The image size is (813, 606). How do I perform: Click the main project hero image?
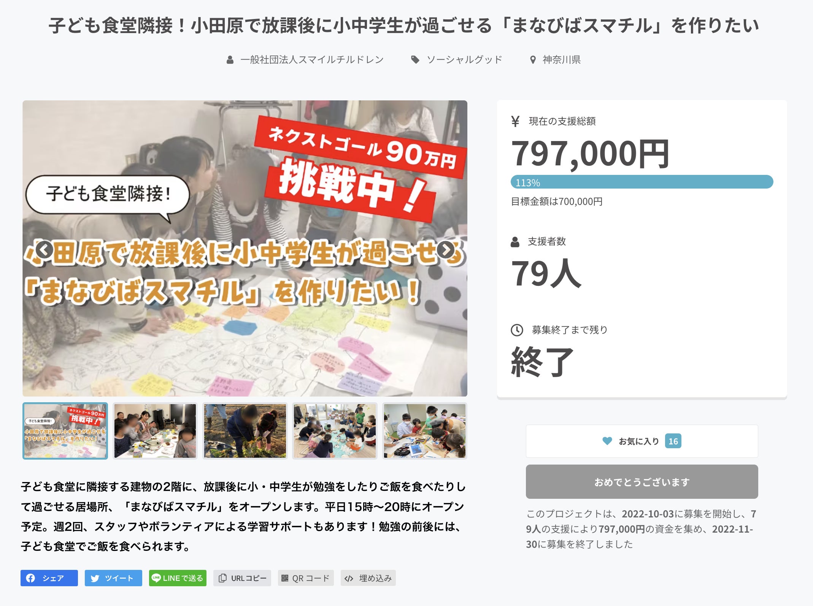245,248
